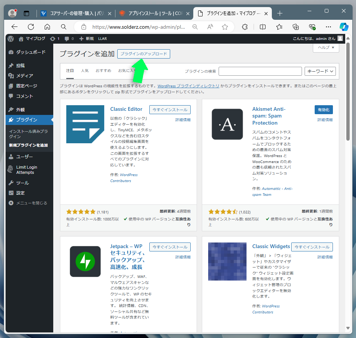
Task: Open ツール in the sidebar
Action: click(x=29, y=183)
